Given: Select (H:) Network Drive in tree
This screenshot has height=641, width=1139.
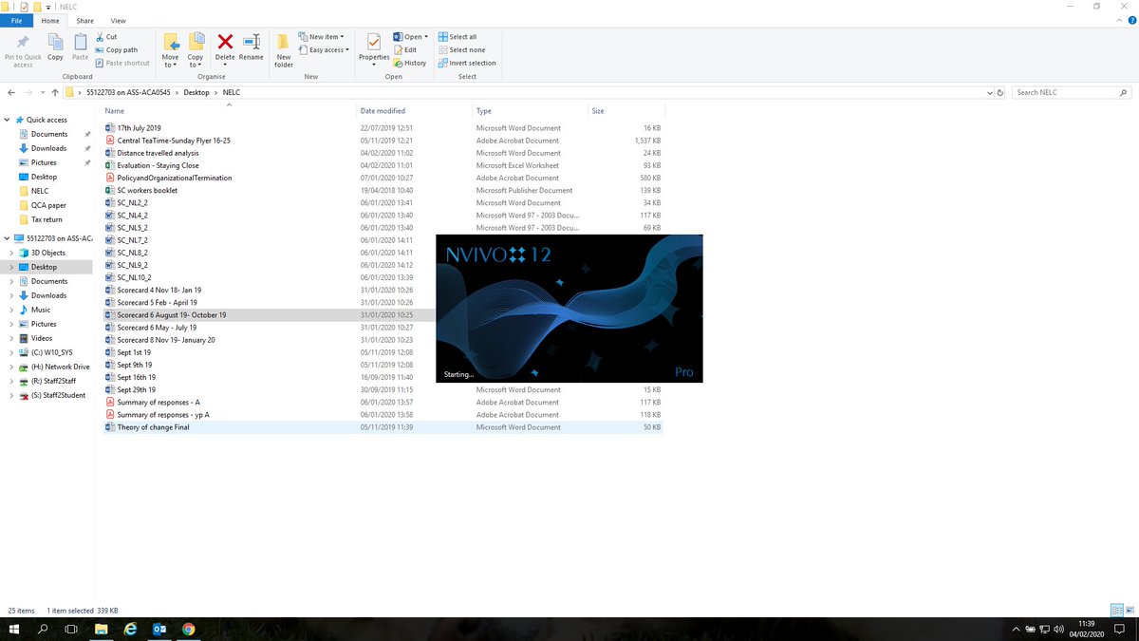Looking at the screenshot, I should [60, 367].
